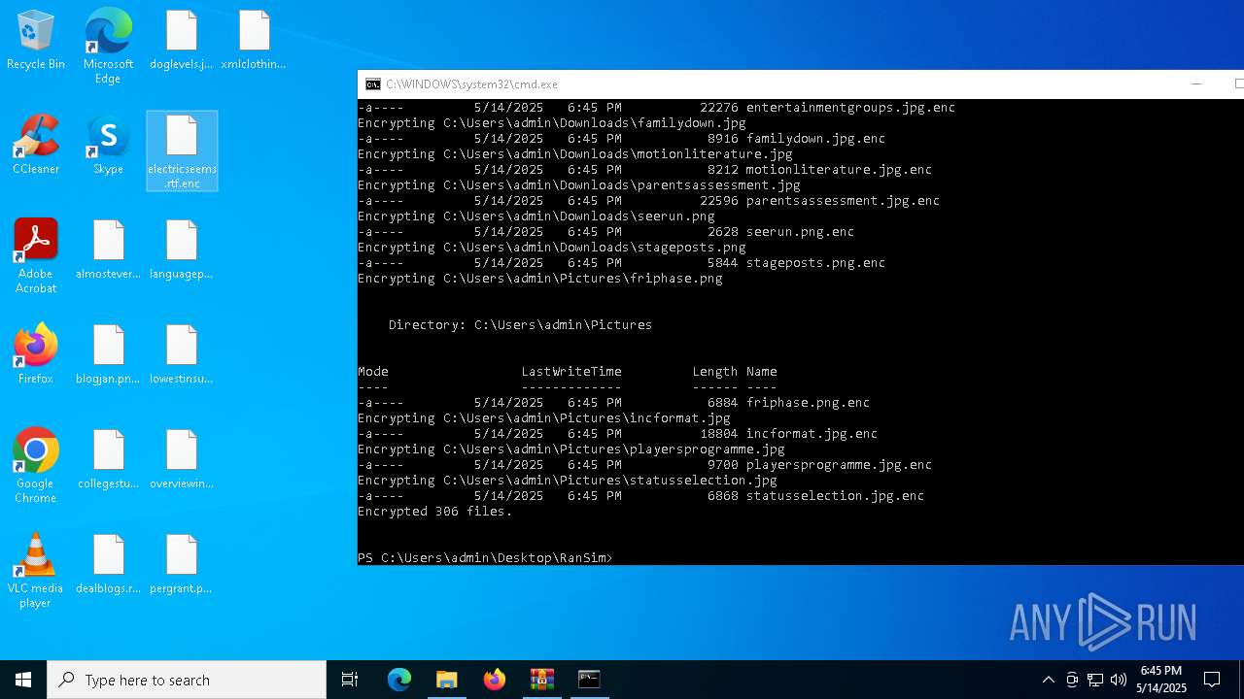Select the xmlclothin... desktop file
This screenshot has width=1244, height=699.
(254, 41)
